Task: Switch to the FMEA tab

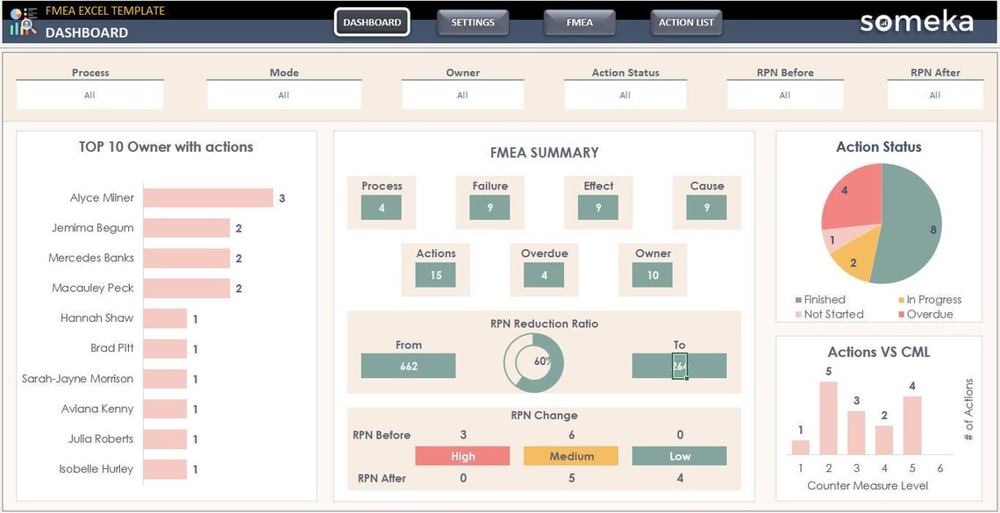Action: click(579, 23)
